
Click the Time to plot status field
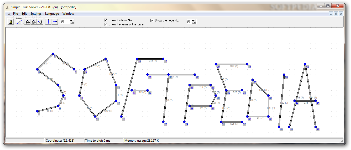tap(104, 141)
